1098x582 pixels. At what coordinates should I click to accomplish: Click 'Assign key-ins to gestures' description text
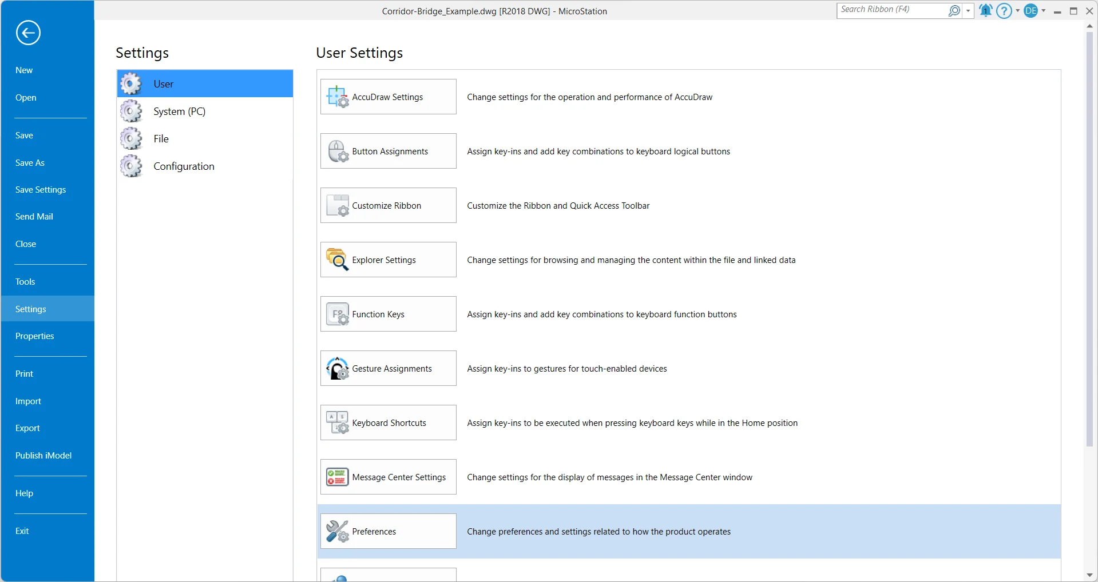point(566,369)
